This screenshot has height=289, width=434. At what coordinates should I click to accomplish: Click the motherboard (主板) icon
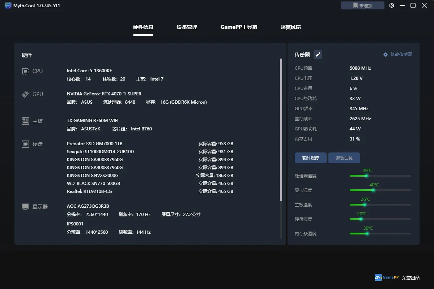[x=25, y=121]
